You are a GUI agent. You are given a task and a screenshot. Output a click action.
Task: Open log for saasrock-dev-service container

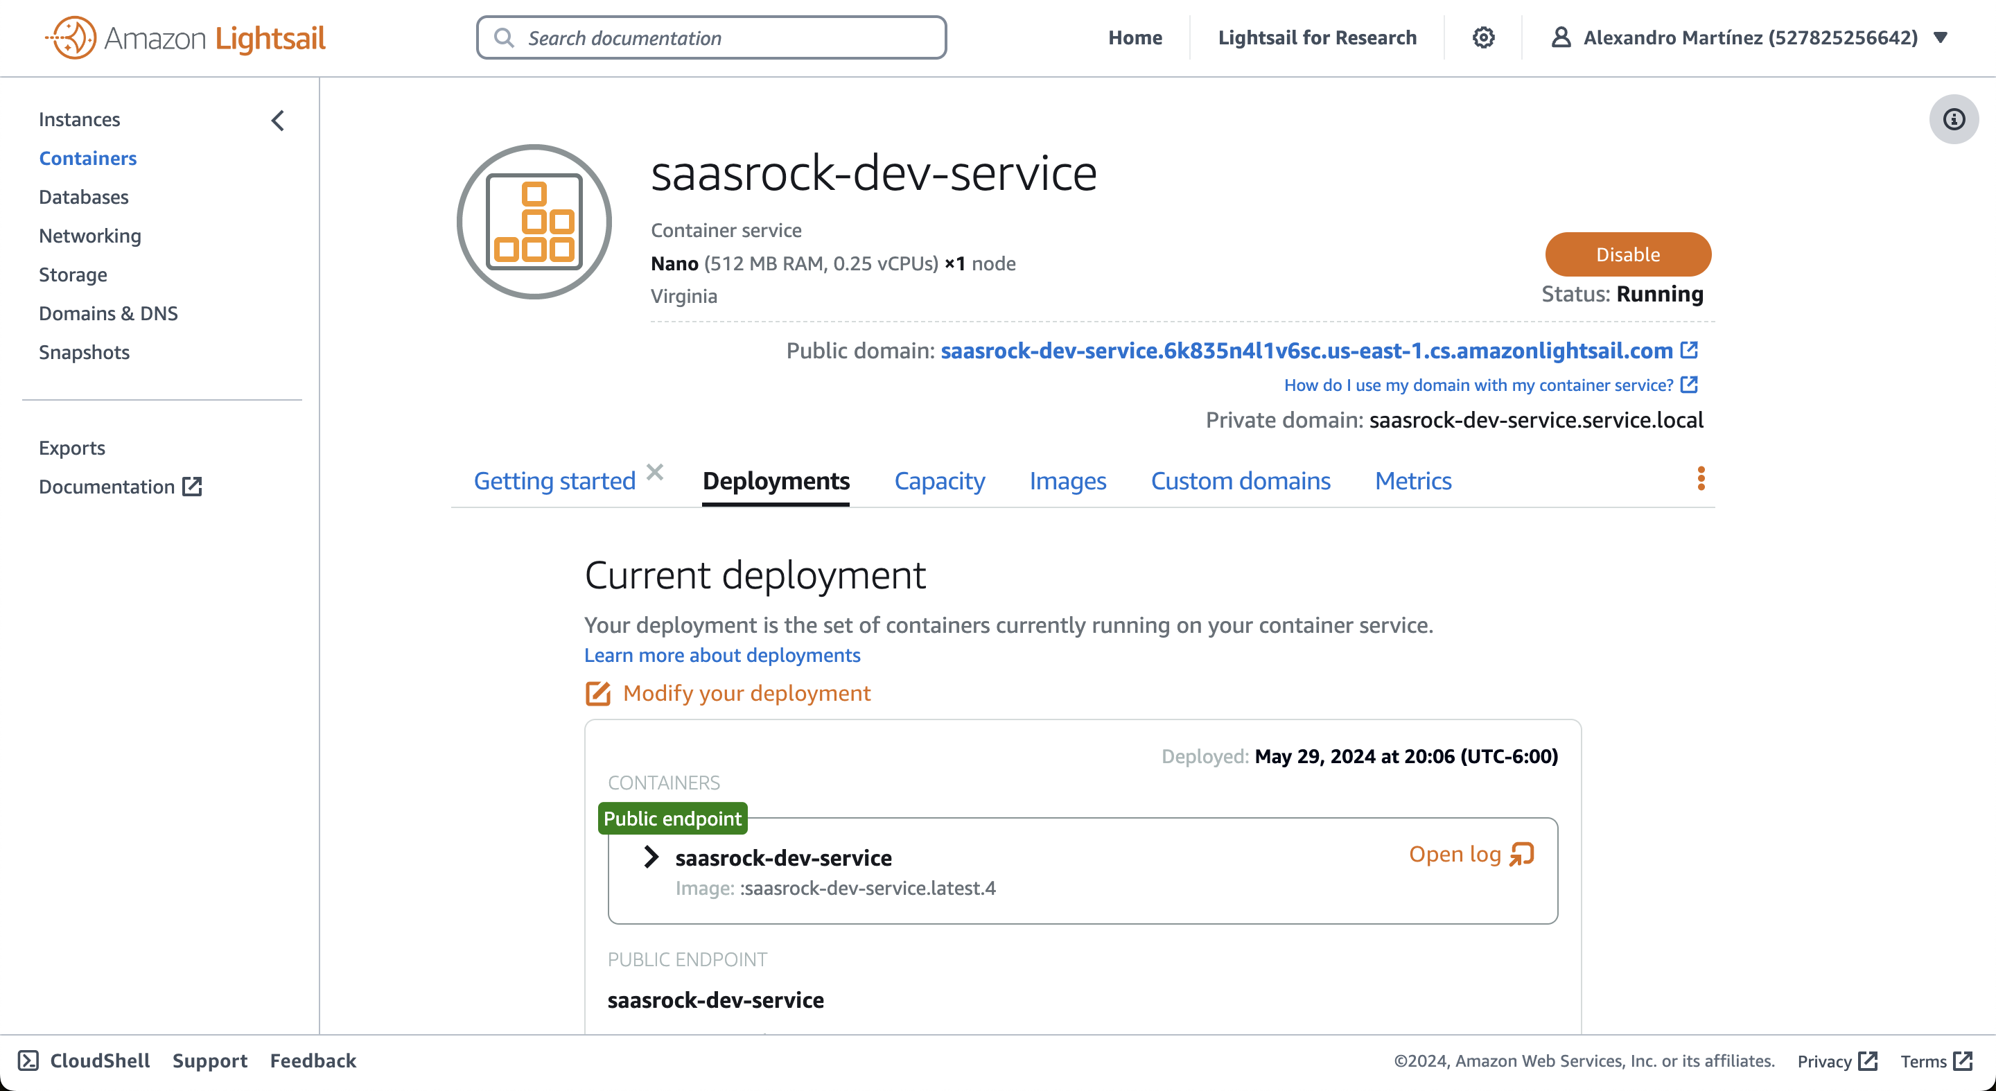(1470, 854)
